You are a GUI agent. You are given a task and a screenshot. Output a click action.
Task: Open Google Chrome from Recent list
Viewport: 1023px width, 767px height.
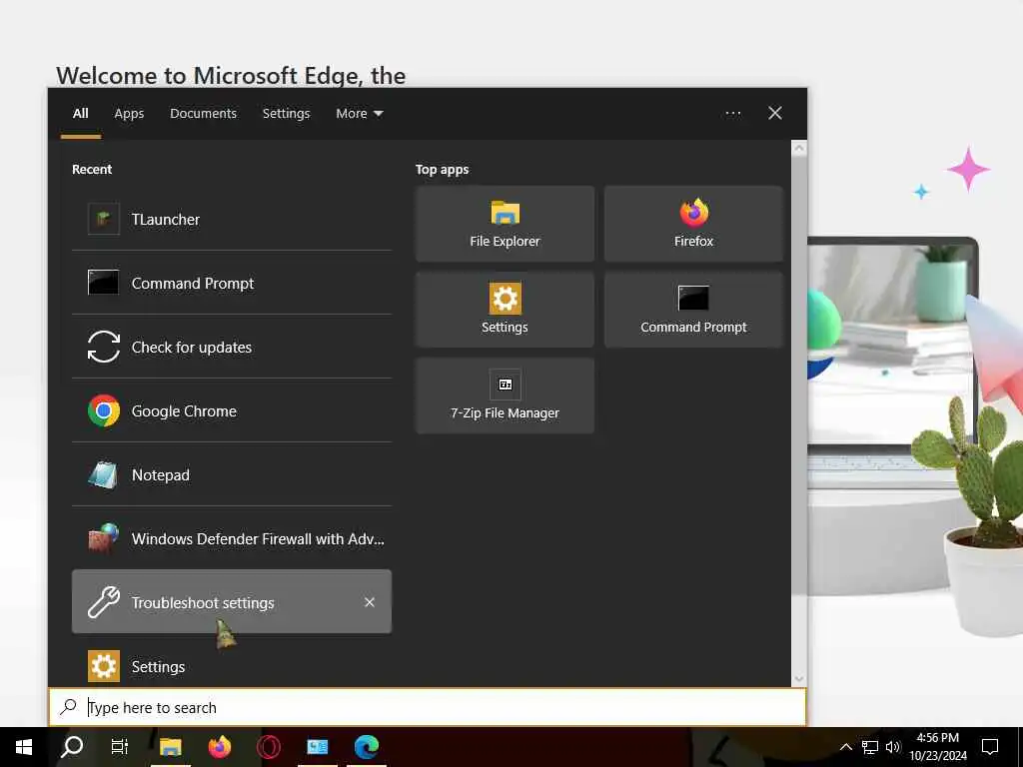232,410
